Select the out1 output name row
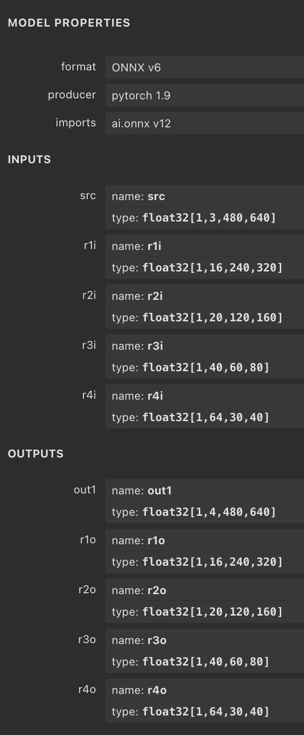 205,490
